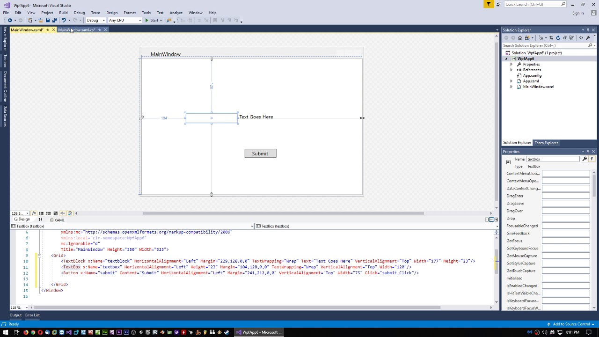Switch to Team Explorer tab
Viewport: 599px width, 337px height.
pyautogui.click(x=546, y=143)
